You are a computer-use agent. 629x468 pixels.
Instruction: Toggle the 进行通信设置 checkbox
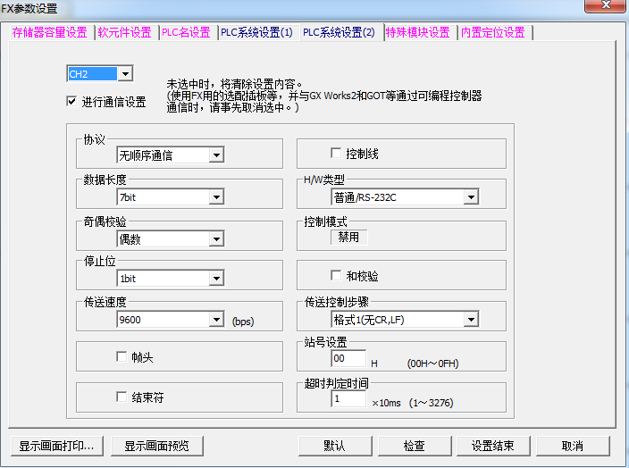[71, 102]
